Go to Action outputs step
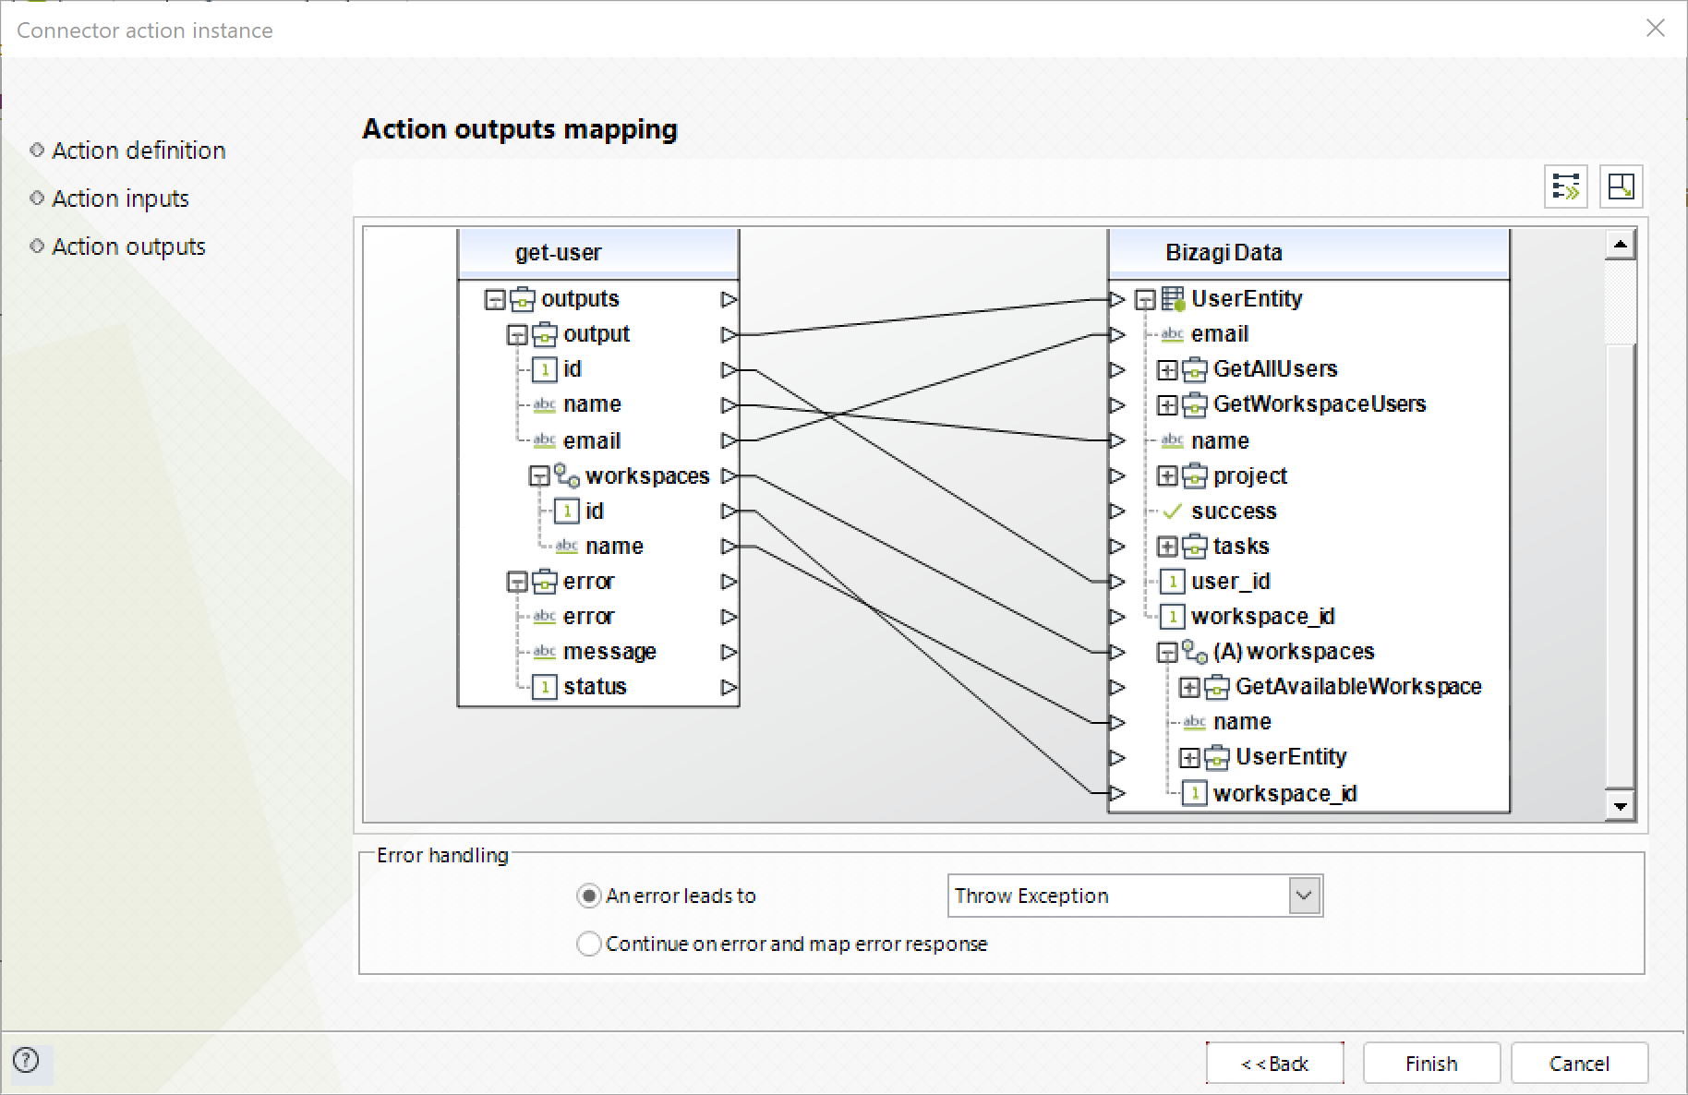1688x1095 pixels. pyautogui.click(x=128, y=247)
